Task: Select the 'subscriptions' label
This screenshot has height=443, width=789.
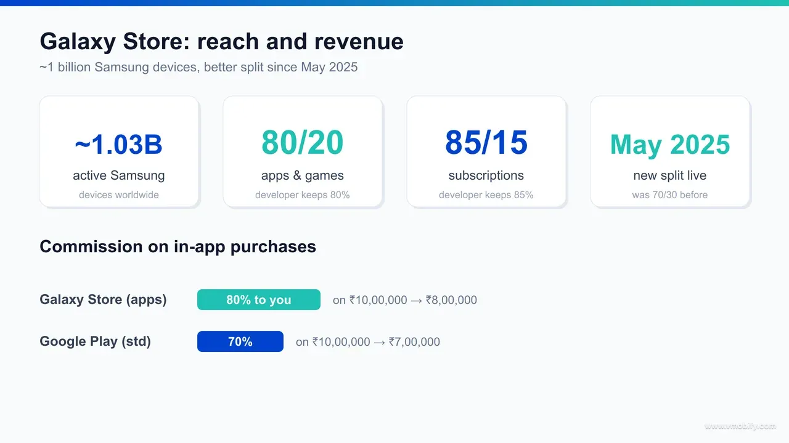Action: pos(486,175)
